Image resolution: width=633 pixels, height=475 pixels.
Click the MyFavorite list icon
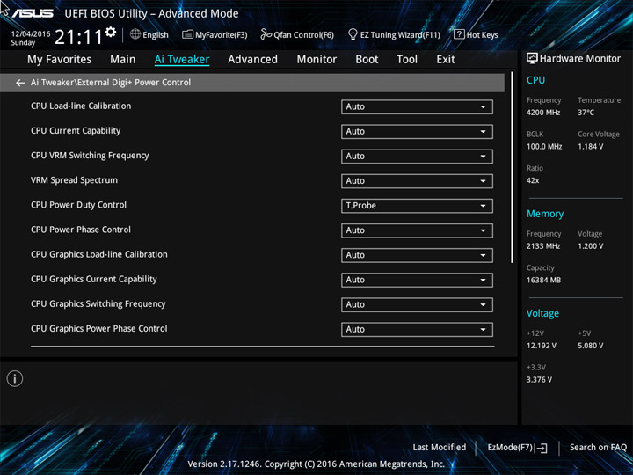(187, 34)
